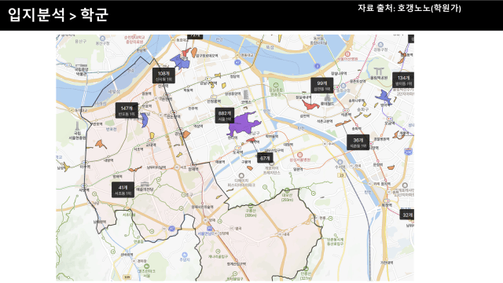The width and height of the screenshot is (503, 283).
Task: Click the 코엑스 building landmark icon
Action: tap(246, 94)
